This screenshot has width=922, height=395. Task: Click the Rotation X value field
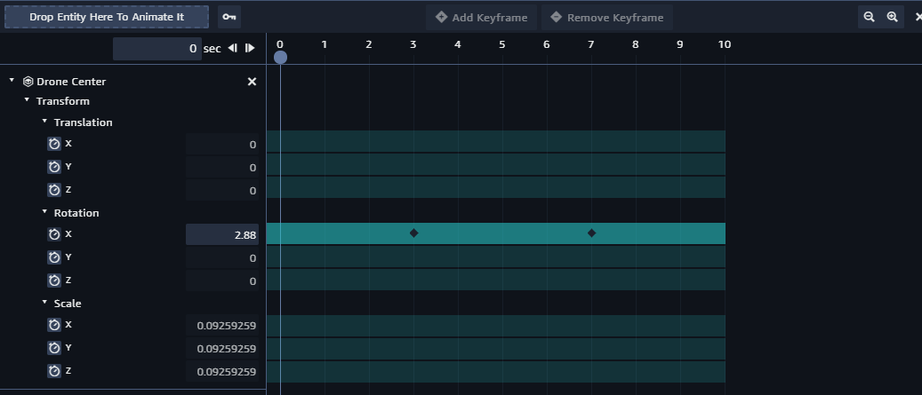pos(222,234)
